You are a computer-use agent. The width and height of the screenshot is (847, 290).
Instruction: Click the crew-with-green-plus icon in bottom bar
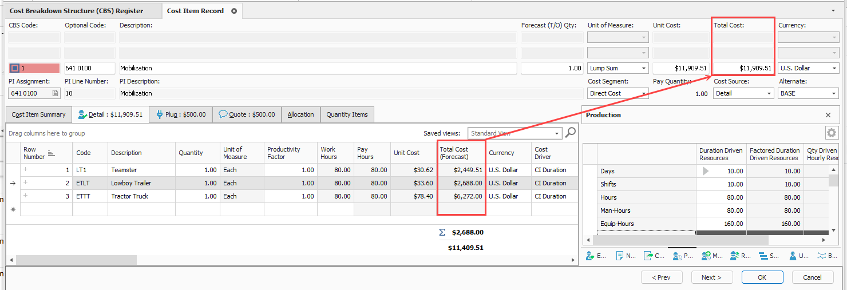click(706, 256)
